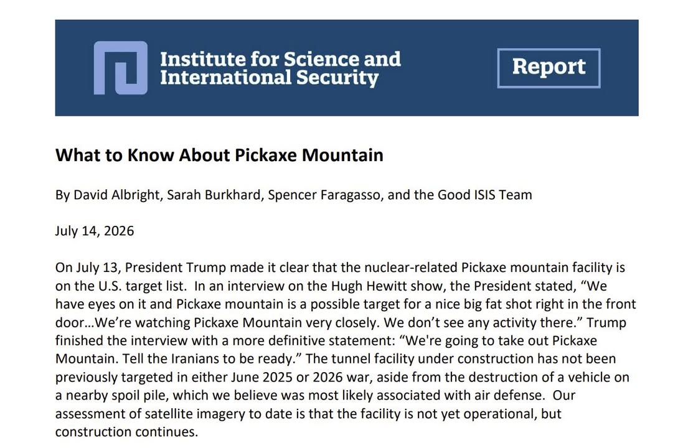
Task: Click the July 14, 2026 date line
Action: pos(95,231)
